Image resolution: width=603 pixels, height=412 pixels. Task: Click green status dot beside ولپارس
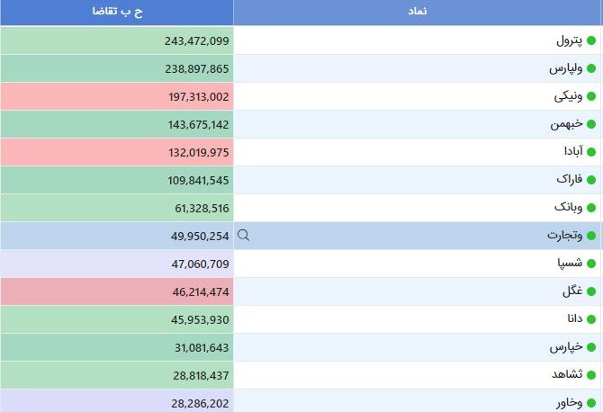coord(591,68)
